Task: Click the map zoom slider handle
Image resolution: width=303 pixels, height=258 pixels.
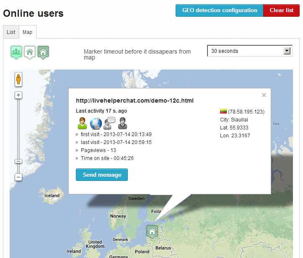Action: [18, 161]
